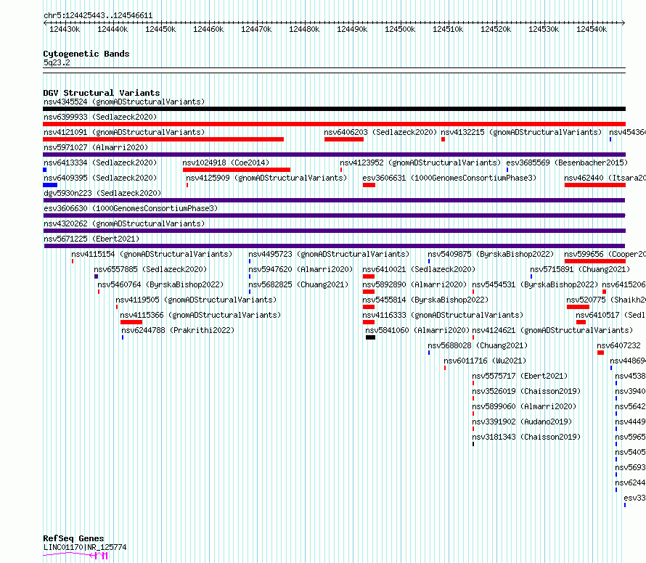The image size is (646, 563).
Task: Click the 5q23.2 cytogenetic band label
Action: (x=57, y=62)
